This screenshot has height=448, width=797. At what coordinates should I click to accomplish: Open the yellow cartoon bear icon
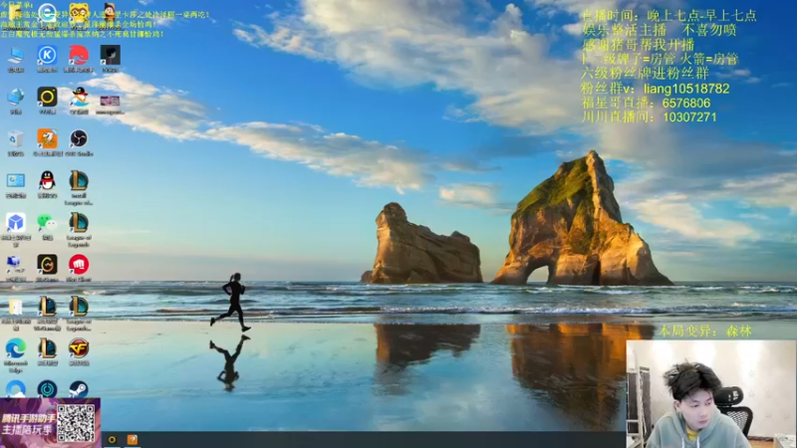click(79, 13)
